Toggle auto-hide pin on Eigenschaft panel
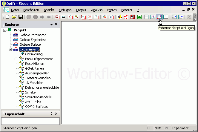This screenshot has width=198, height=132. pyautogui.click(x=51, y=114)
